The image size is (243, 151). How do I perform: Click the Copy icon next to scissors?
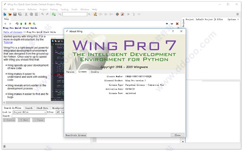31,14
